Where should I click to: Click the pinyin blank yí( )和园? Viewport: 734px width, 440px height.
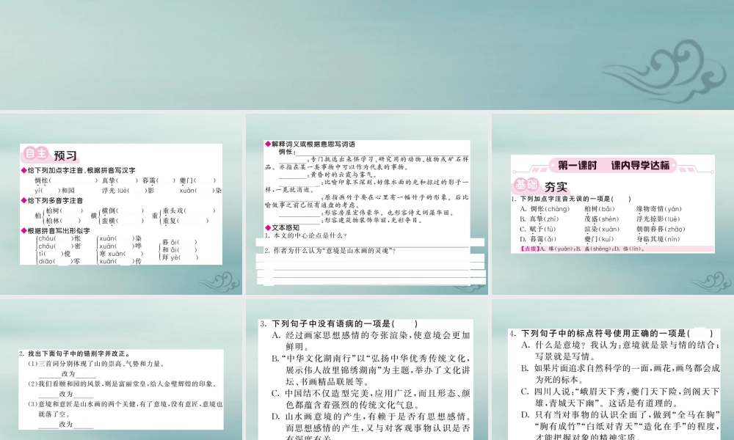[x=54, y=191]
